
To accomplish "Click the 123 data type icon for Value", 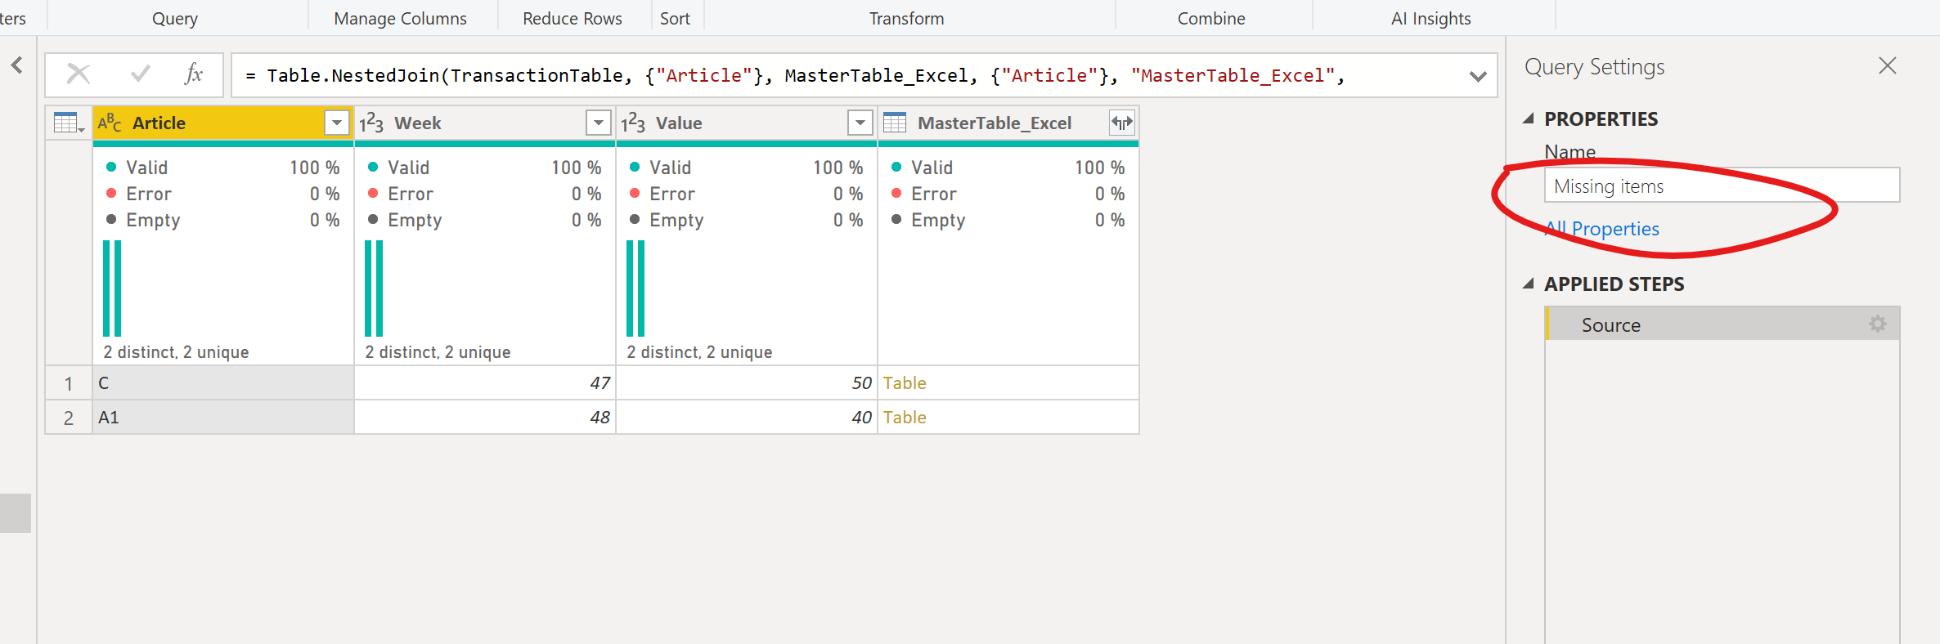I will pyautogui.click(x=633, y=123).
